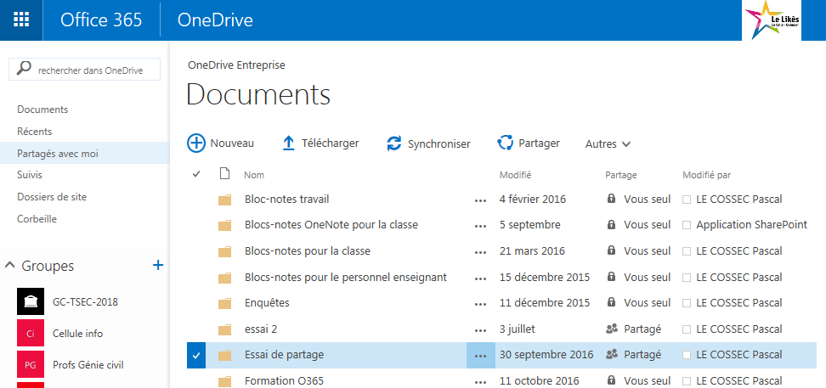Viewport: 826px width, 388px height.
Task: Click the 'Ci' Cellule info group tile
Action: click(31, 333)
